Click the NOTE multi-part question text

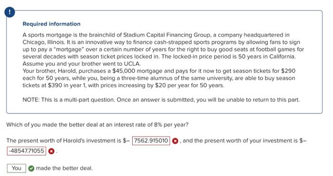pos(161,100)
